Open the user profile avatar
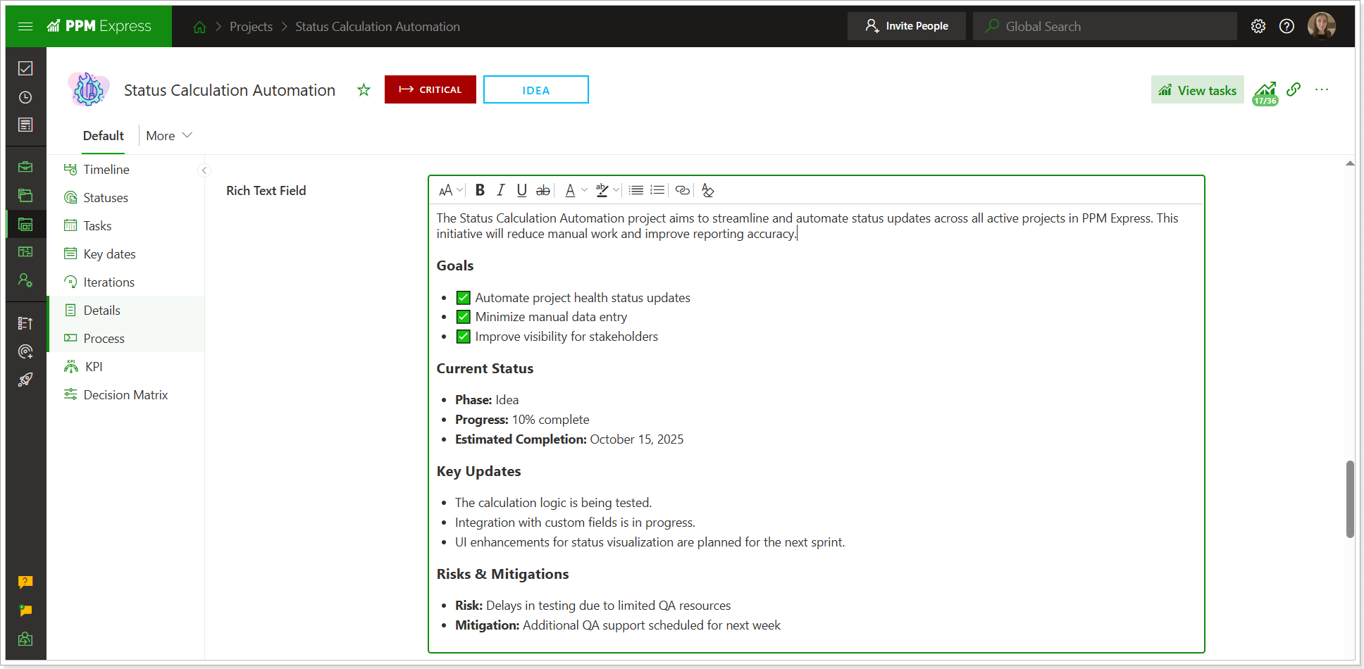The width and height of the screenshot is (1364, 669). (1321, 26)
